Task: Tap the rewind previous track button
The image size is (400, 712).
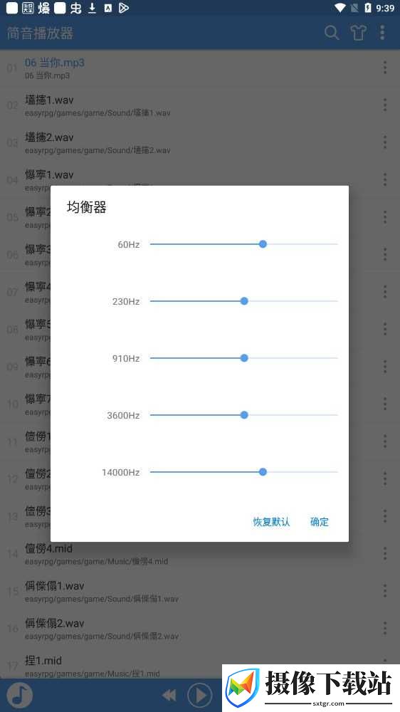Action: coord(169,695)
